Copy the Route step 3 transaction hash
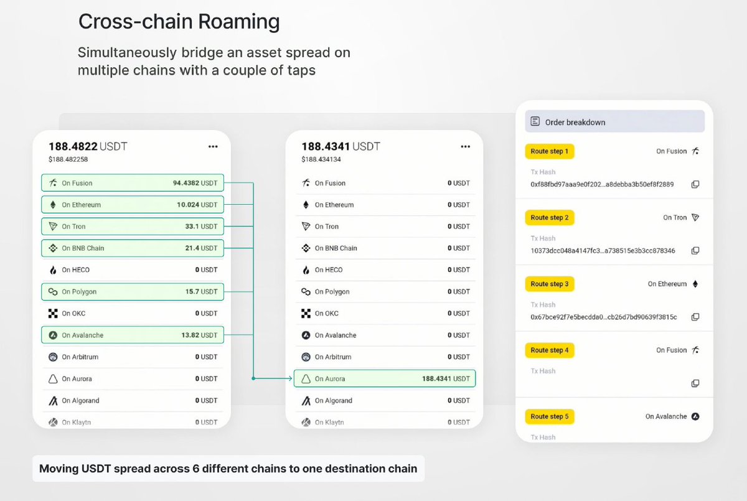This screenshot has width=747, height=501. pos(695,317)
